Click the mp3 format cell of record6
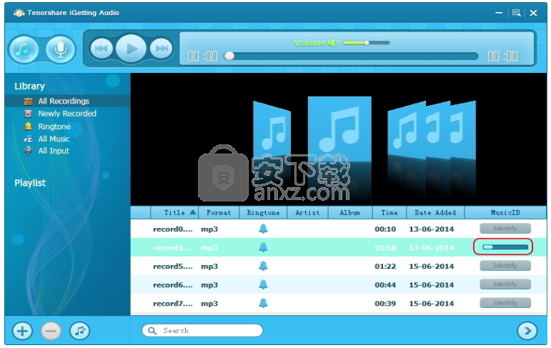The width and height of the screenshot is (551, 348). (x=209, y=285)
